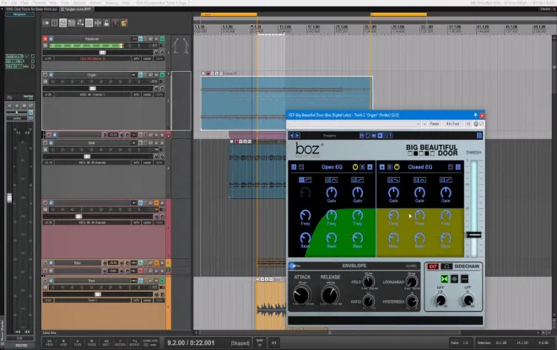Toggle the FX bypass checkbox

[481, 124]
